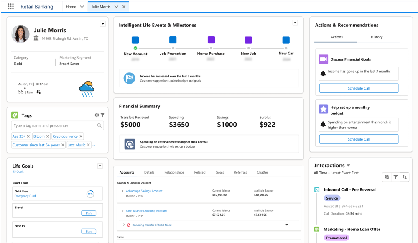418x243 pixels.
Task: Schedule Call for monthly budget help
Action: click(x=359, y=139)
